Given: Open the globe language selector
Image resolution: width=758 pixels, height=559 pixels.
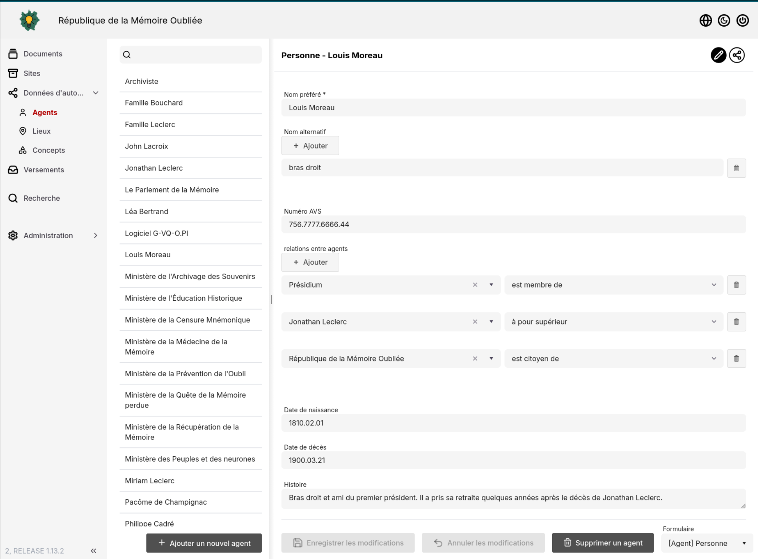Looking at the screenshot, I should click(x=705, y=21).
